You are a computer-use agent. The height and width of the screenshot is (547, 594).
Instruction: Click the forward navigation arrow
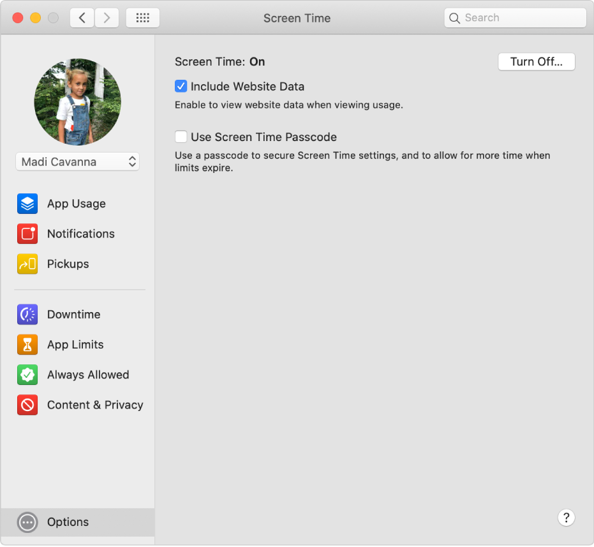107,17
